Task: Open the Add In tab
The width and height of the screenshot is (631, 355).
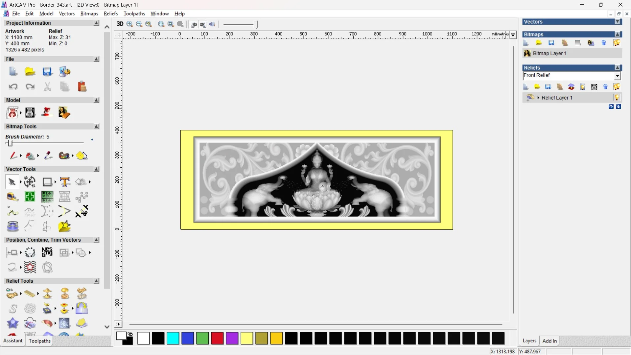Action: click(549, 341)
